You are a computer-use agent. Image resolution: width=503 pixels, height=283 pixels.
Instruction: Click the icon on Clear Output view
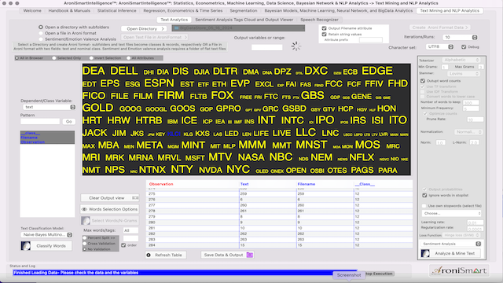[135, 198]
